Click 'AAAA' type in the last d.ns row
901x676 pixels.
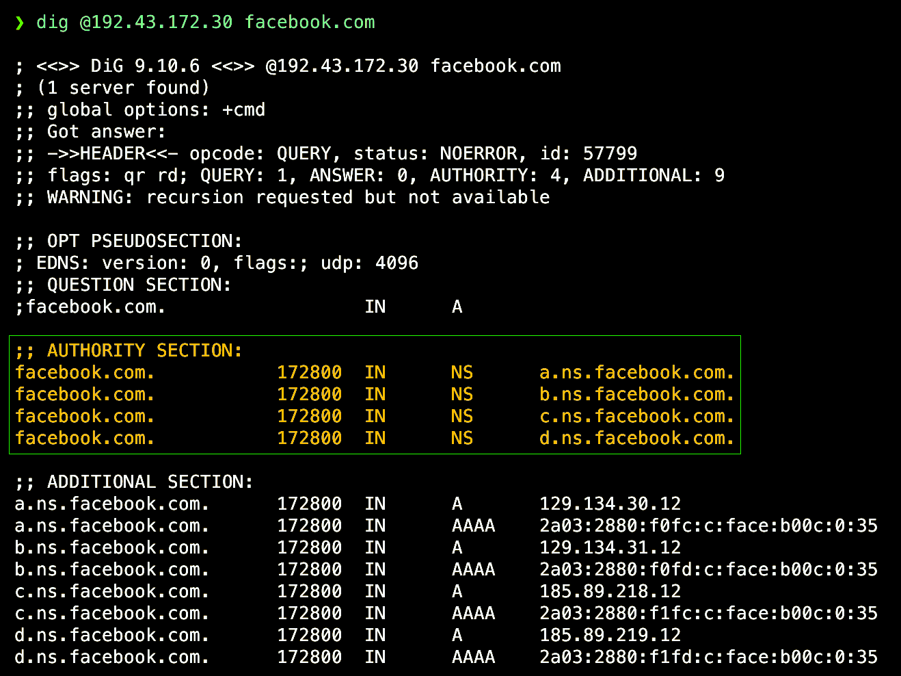(x=474, y=658)
